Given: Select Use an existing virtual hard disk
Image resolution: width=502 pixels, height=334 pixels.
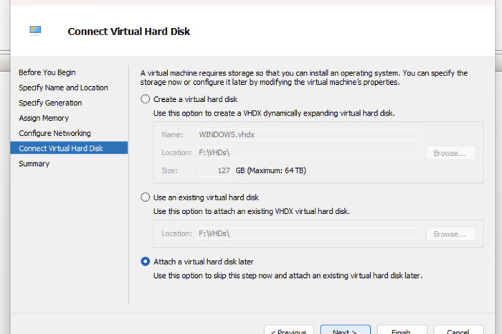Looking at the screenshot, I should pos(146,197).
